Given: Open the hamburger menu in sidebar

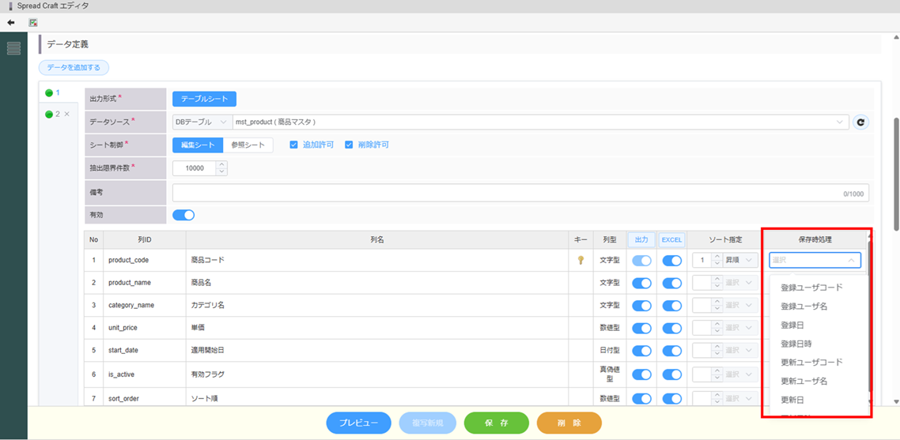Looking at the screenshot, I should point(13,49).
